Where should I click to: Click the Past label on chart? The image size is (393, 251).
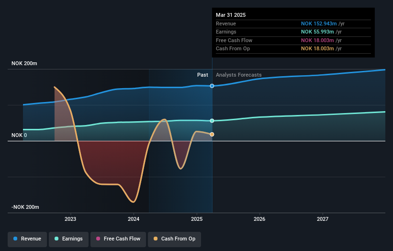pos(202,75)
